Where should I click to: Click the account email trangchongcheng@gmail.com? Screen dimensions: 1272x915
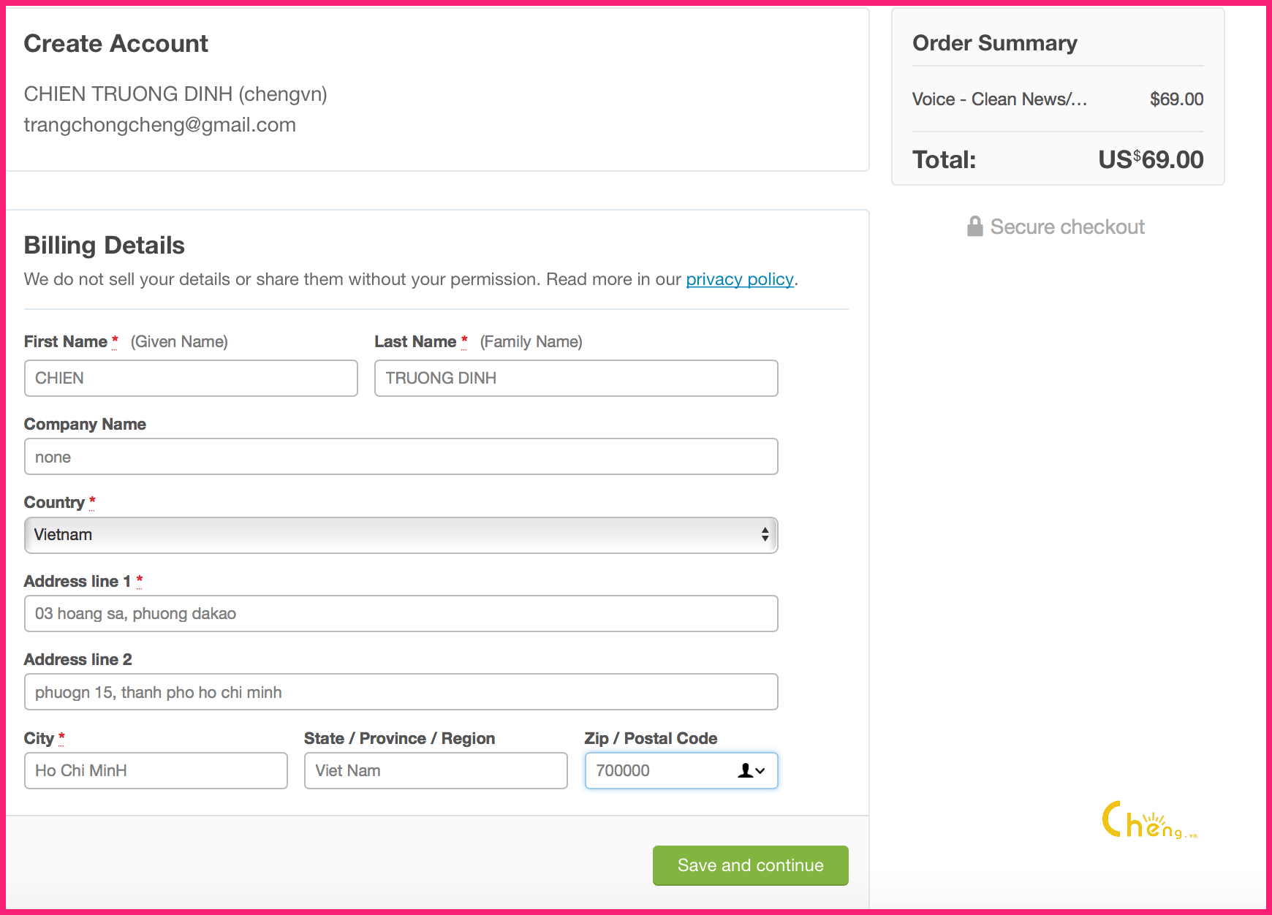[x=159, y=125]
